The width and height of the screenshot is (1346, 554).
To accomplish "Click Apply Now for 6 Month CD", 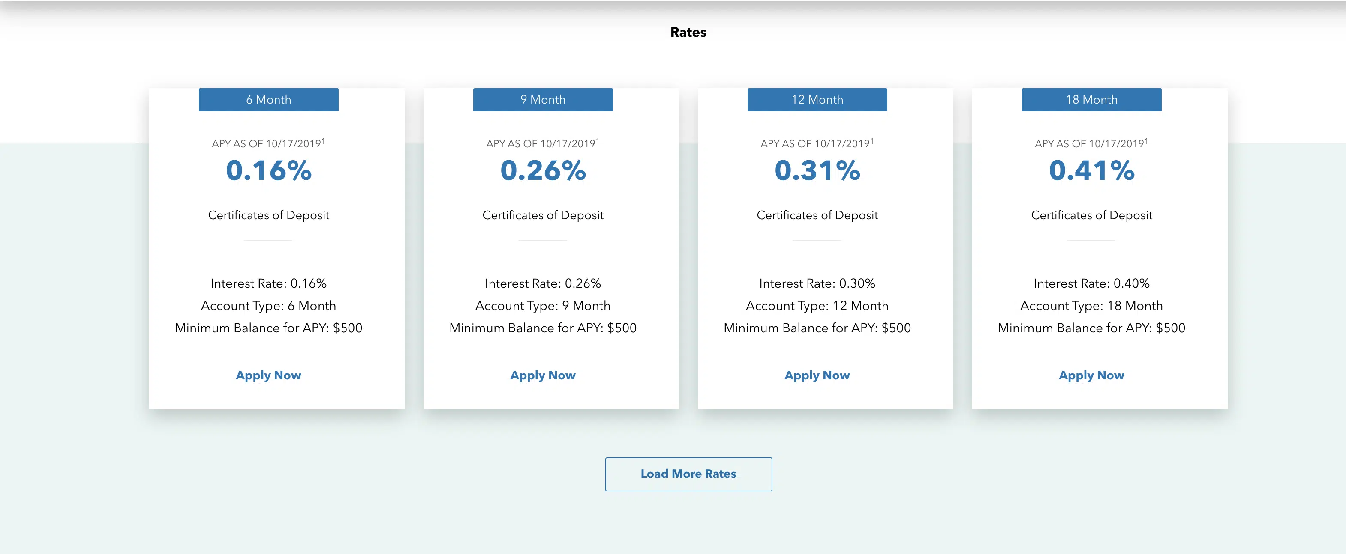I will click(268, 375).
